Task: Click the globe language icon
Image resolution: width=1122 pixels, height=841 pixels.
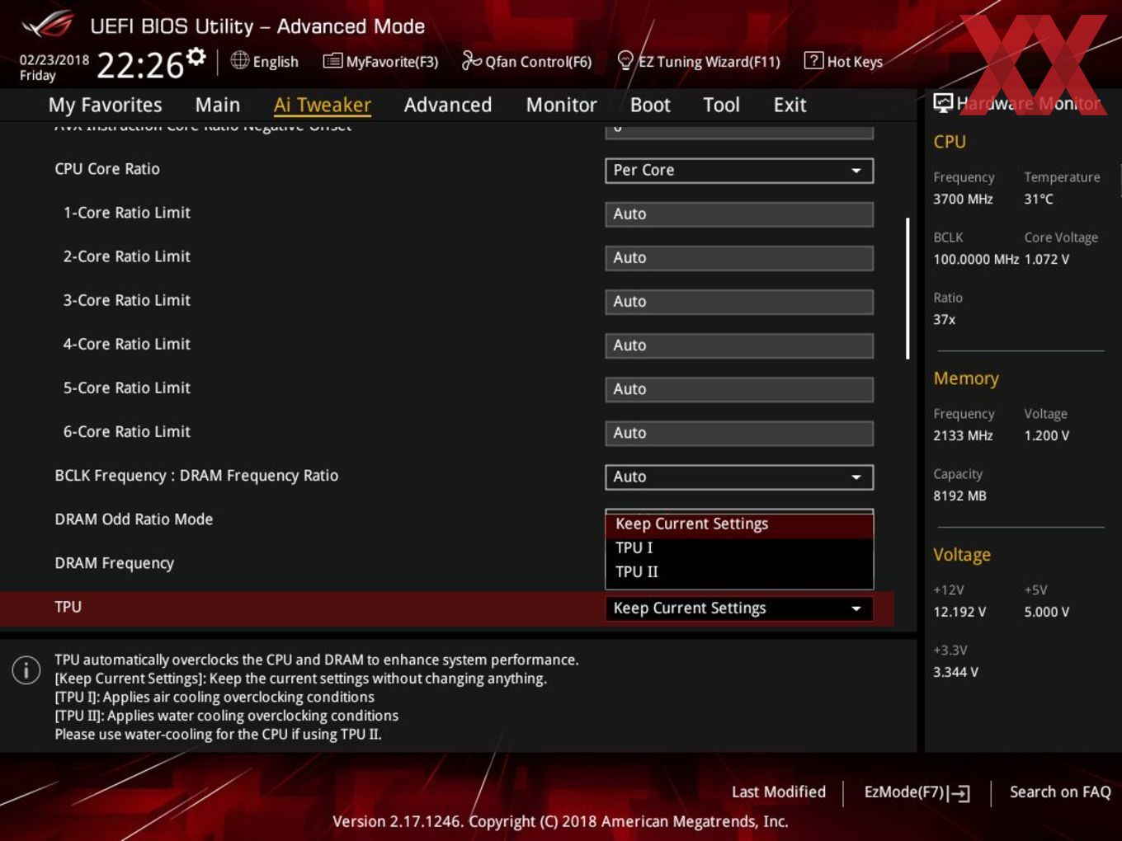Action: point(239,60)
